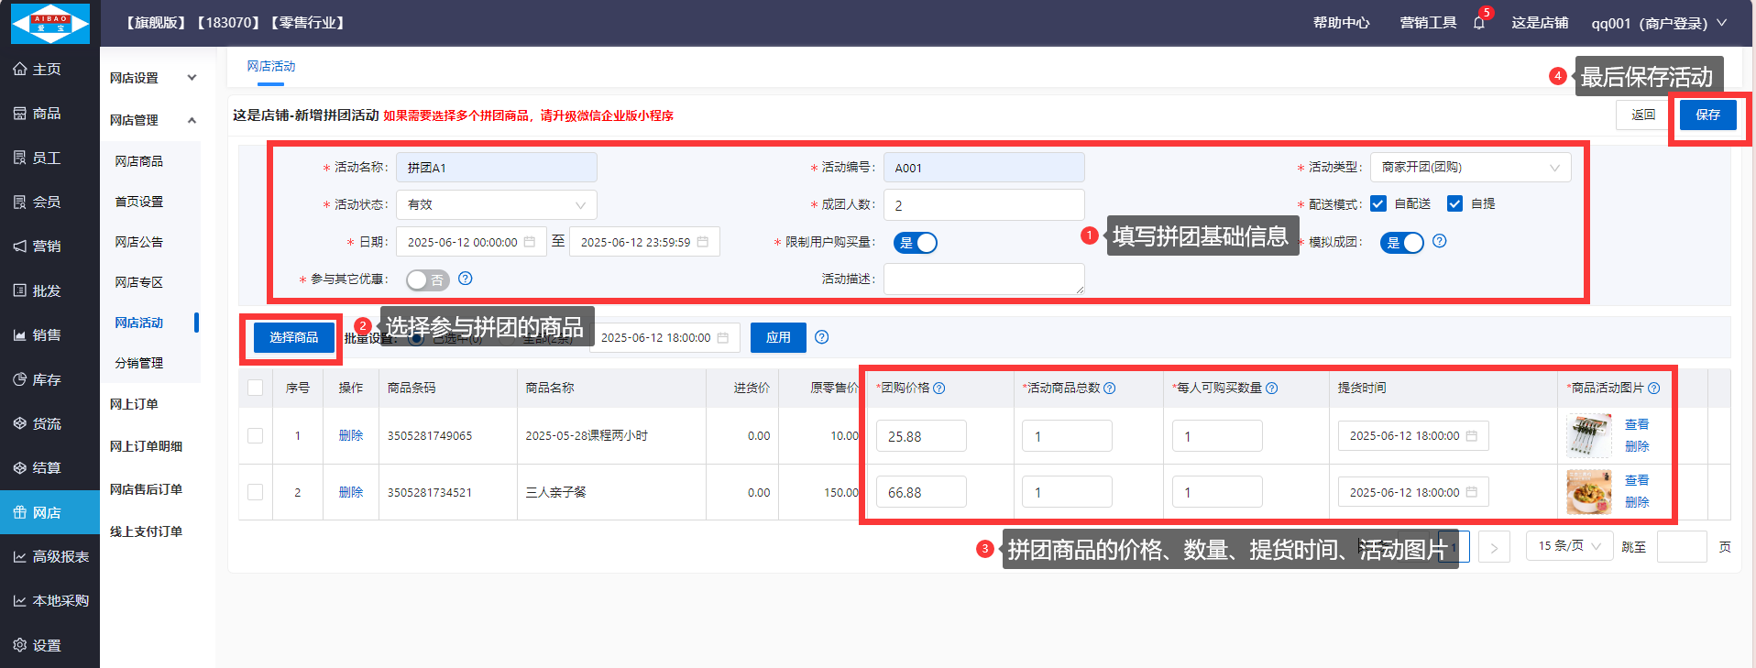
Task: Open the 活动状态 dropdown
Action: [x=496, y=205]
